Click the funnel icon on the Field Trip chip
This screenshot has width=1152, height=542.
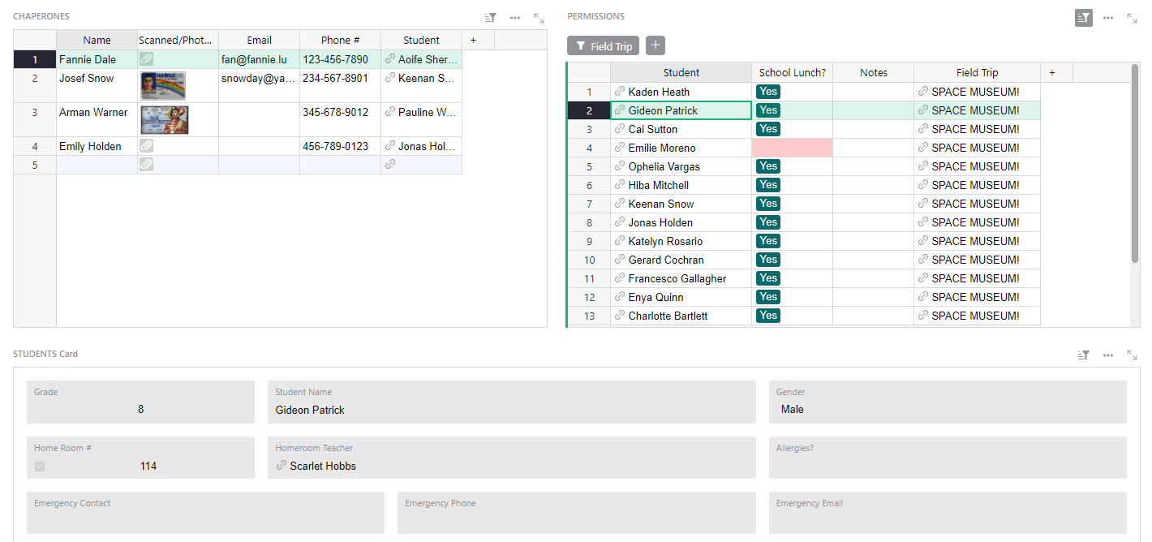pos(579,45)
